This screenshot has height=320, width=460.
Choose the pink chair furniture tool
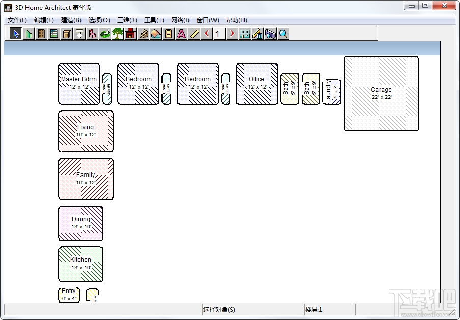click(x=92, y=34)
